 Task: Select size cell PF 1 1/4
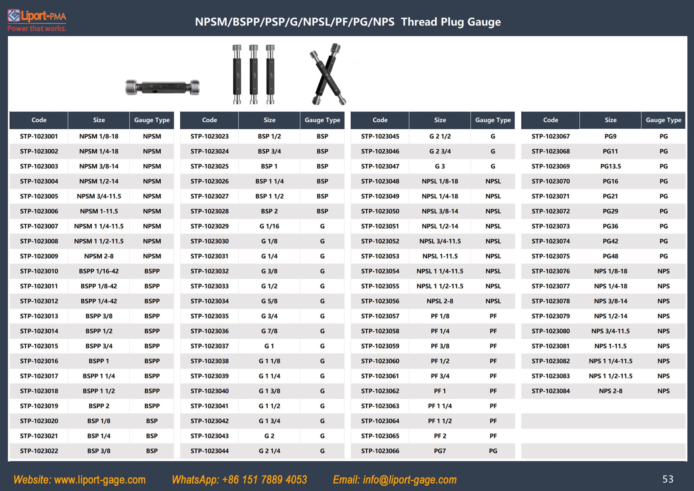click(440, 406)
